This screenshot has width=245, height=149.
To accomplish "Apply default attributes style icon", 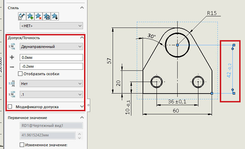I will 22,16.
